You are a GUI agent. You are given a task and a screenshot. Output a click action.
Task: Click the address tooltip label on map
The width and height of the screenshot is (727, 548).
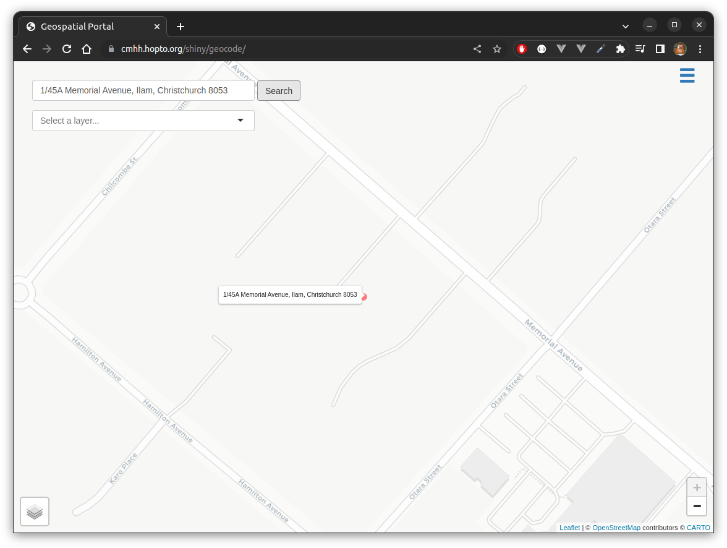[x=290, y=294]
